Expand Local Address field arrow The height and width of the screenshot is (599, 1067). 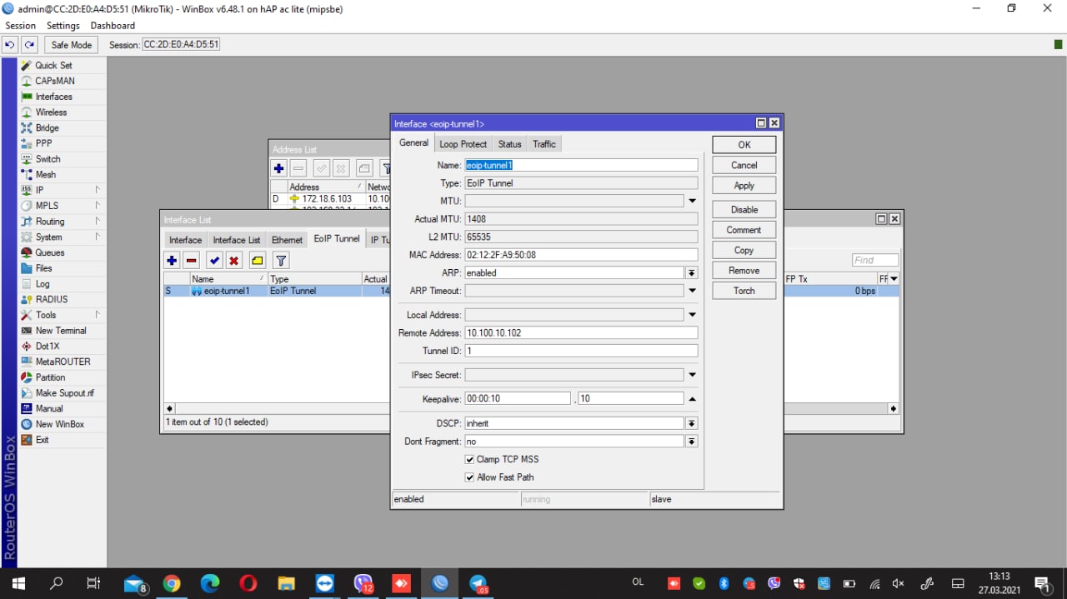(692, 315)
